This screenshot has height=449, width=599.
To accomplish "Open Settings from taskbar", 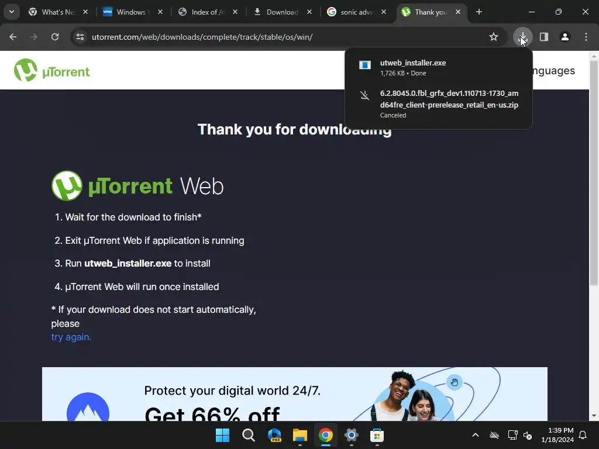I will click(x=352, y=435).
